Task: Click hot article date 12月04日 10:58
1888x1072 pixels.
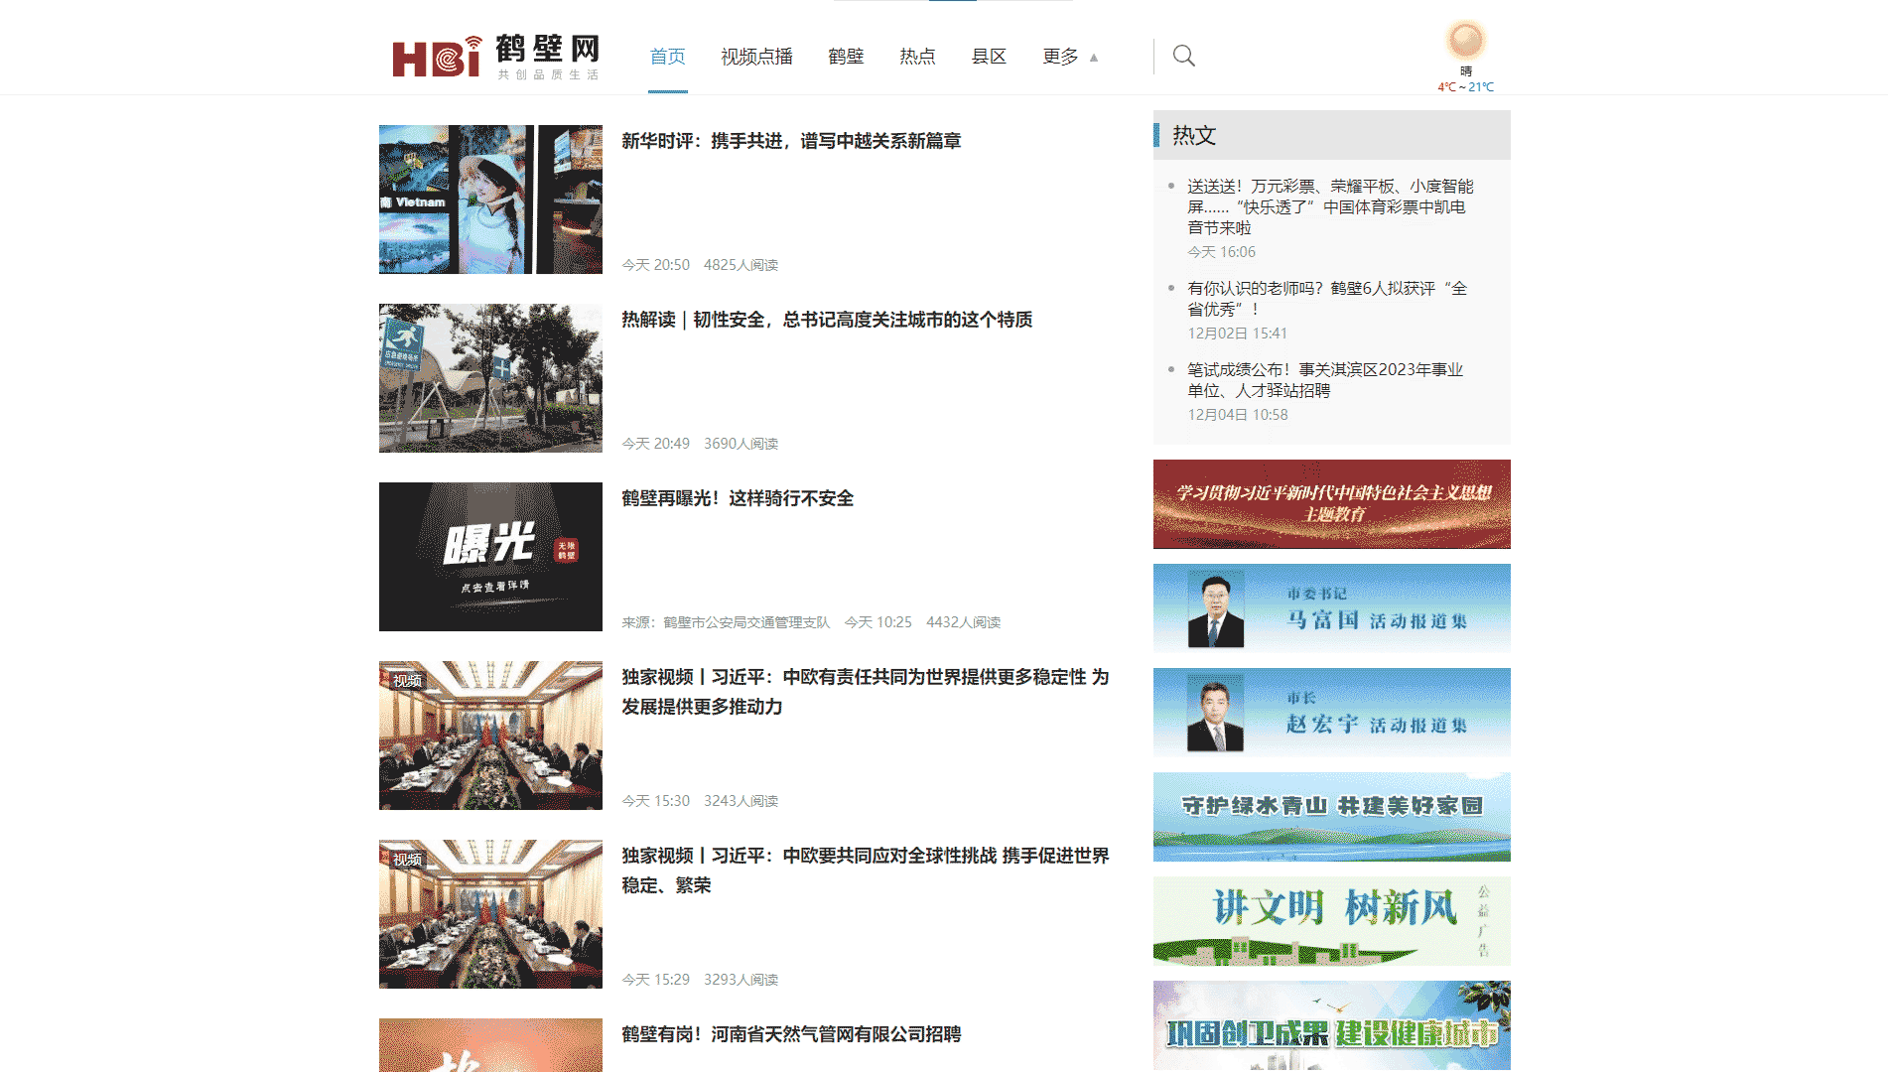Action: pos(1238,415)
